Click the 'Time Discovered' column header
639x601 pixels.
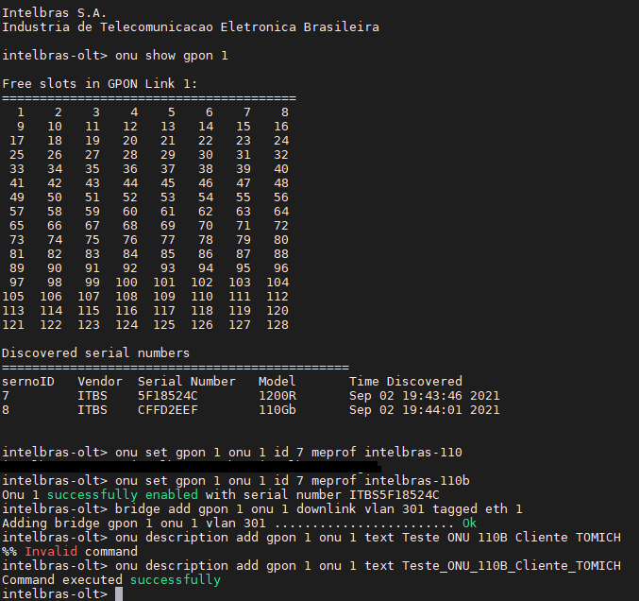pyautogui.click(x=406, y=382)
